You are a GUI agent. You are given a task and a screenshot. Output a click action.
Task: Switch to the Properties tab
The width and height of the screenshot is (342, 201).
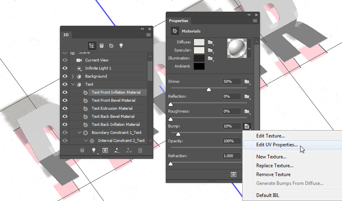click(178, 21)
